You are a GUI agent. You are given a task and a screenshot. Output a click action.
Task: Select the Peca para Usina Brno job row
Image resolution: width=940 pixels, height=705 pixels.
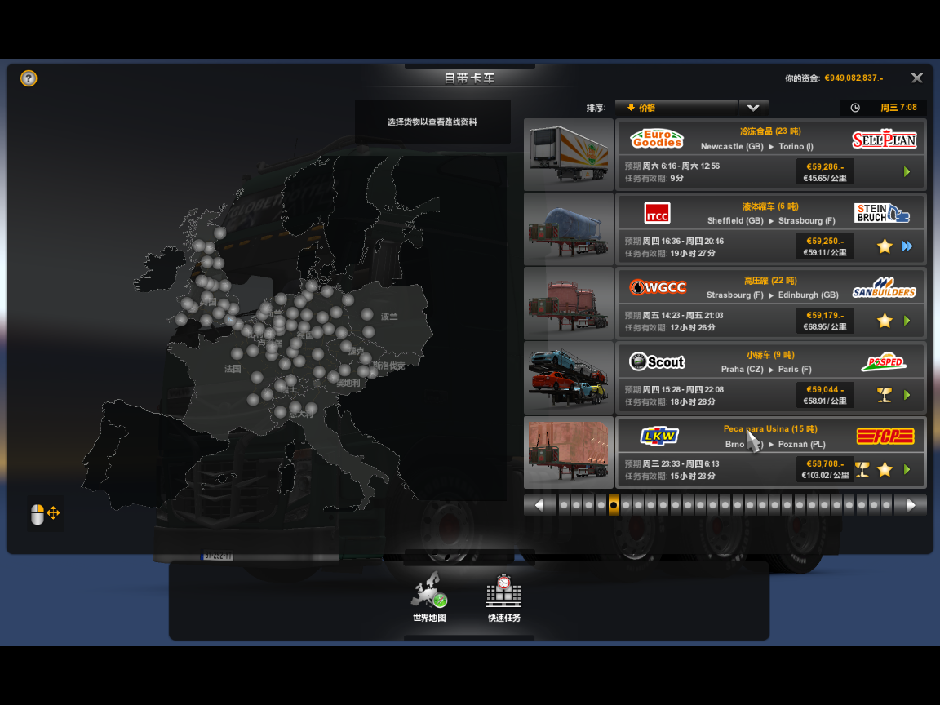(x=770, y=452)
